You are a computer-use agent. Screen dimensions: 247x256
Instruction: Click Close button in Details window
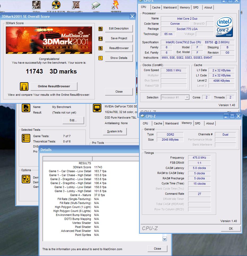point(157,249)
